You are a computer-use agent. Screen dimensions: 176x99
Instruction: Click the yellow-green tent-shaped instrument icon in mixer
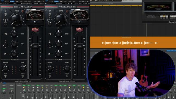pos(42,87)
